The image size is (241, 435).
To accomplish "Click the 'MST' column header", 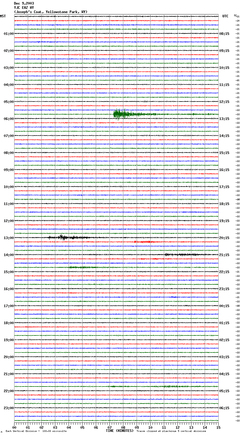I will (3, 16).
